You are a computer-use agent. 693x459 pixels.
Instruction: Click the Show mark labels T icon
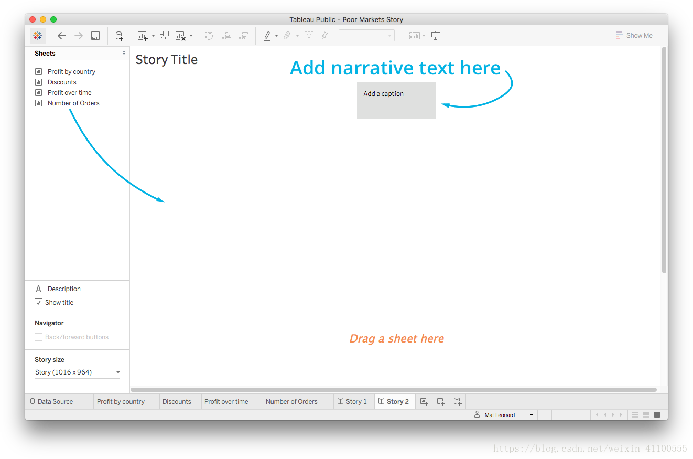(x=309, y=36)
